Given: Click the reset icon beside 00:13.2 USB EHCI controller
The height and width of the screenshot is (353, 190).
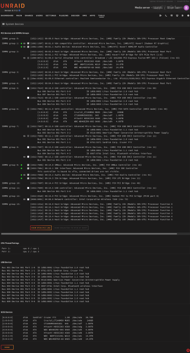Looking at the screenshot, I should (x=24, y=157).
